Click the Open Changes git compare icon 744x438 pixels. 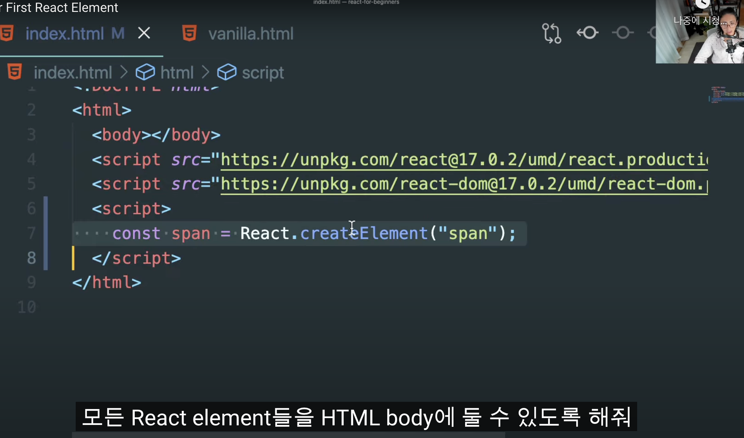551,33
